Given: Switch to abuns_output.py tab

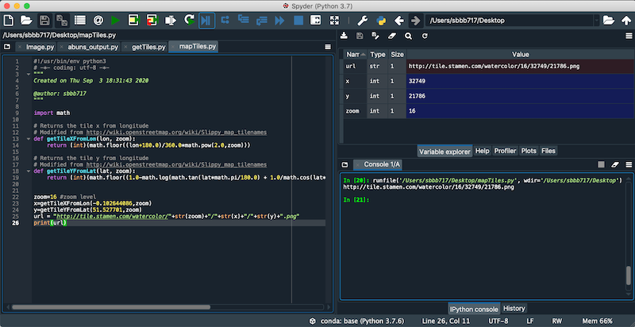Looking at the screenshot, I should (93, 47).
